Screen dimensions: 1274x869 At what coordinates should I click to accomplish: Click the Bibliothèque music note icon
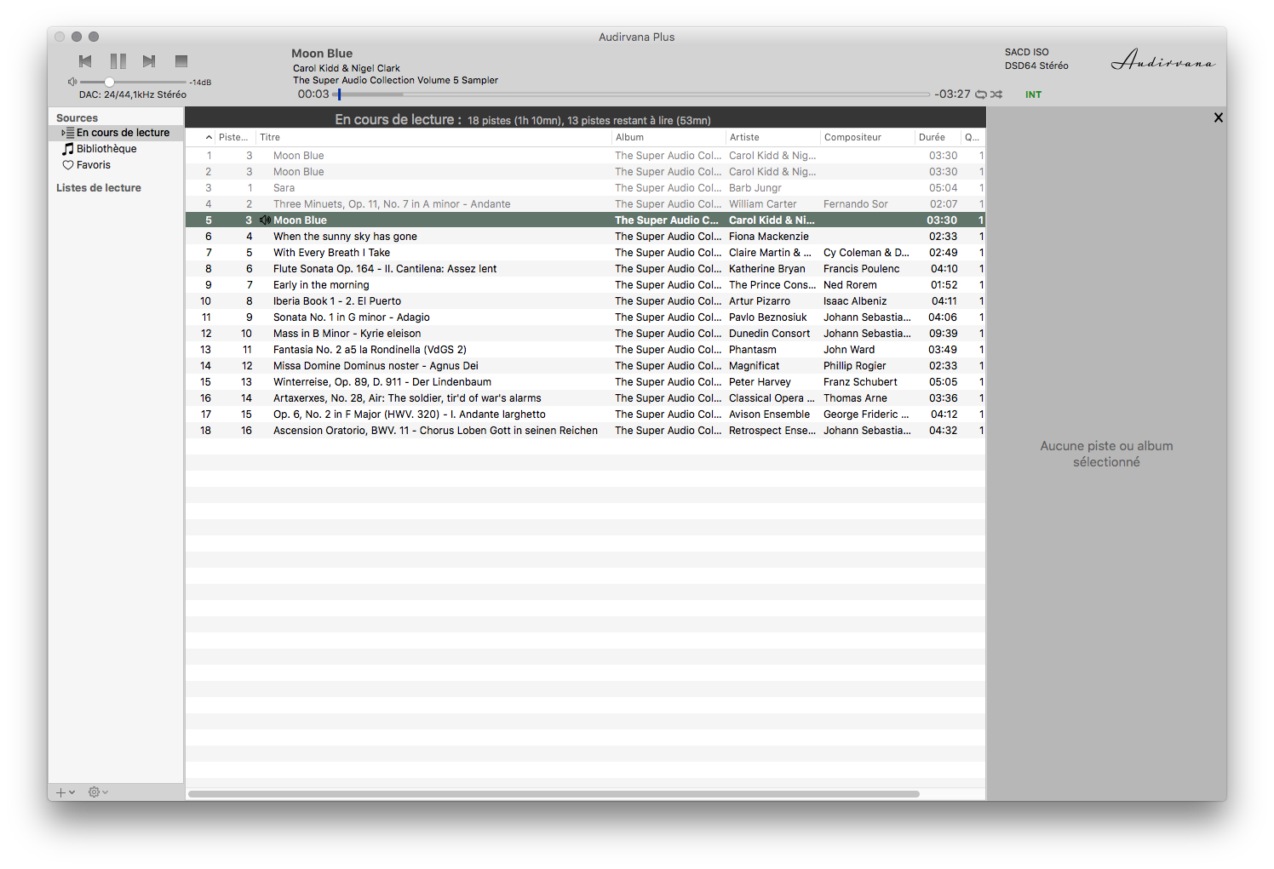pos(68,149)
